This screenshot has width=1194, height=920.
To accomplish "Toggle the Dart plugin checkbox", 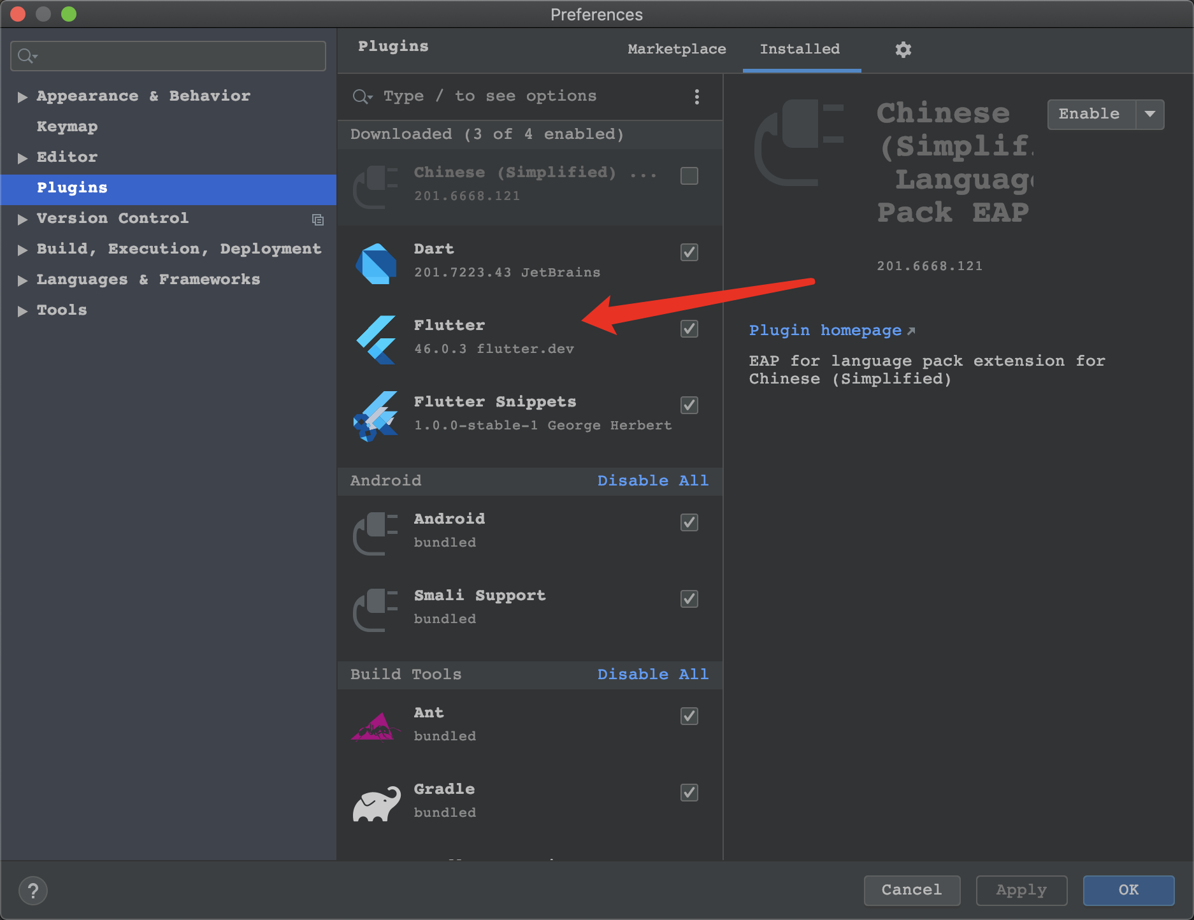I will pyautogui.click(x=689, y=252).
